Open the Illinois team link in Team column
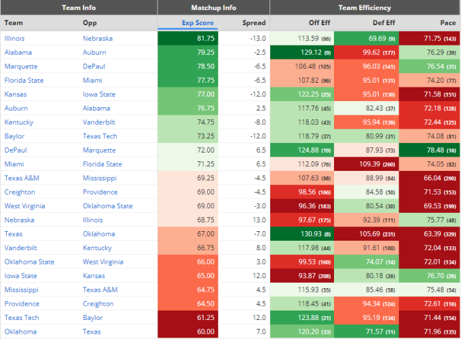 click(x=14, y=39)
